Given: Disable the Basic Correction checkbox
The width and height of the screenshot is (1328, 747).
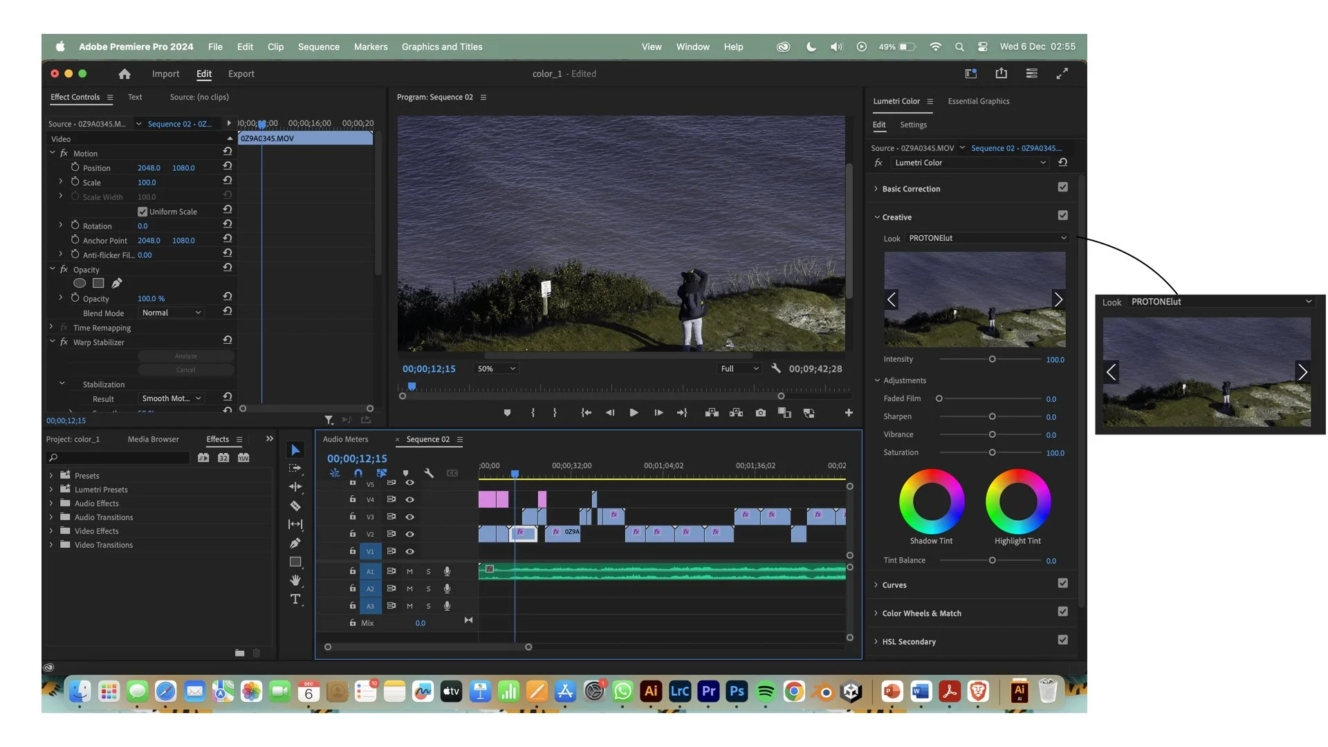Looking at the screenshot, I should [x=1062, y=187].
